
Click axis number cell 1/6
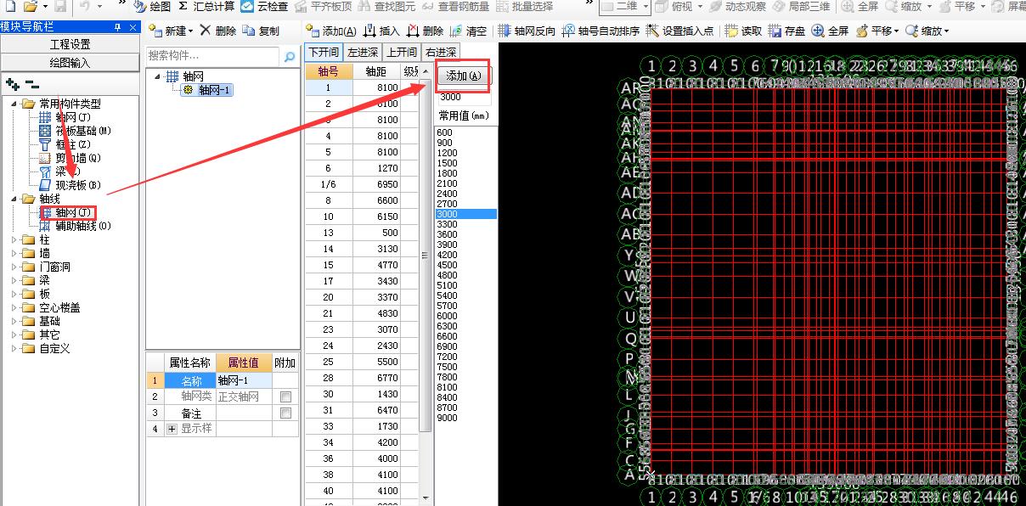[329, 184]
